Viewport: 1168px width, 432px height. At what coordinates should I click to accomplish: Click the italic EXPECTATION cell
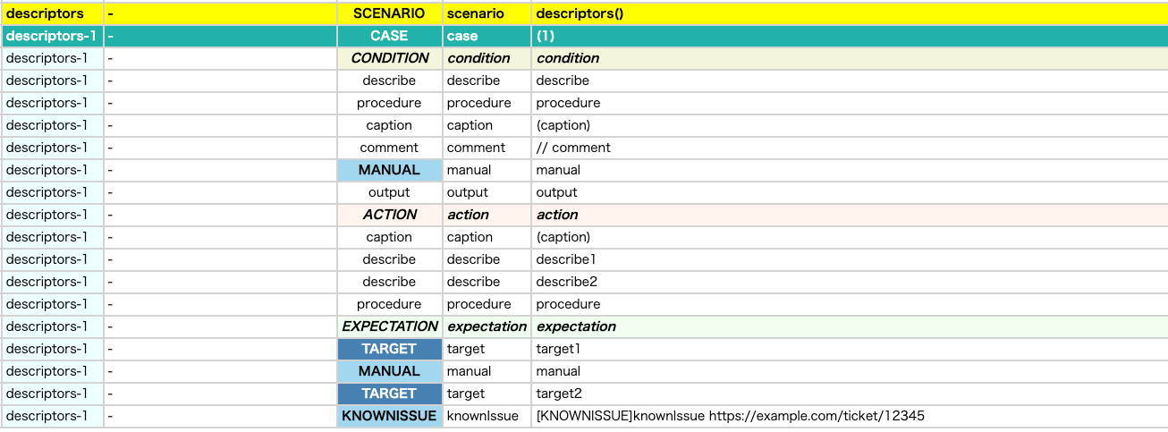click(389, 326)
